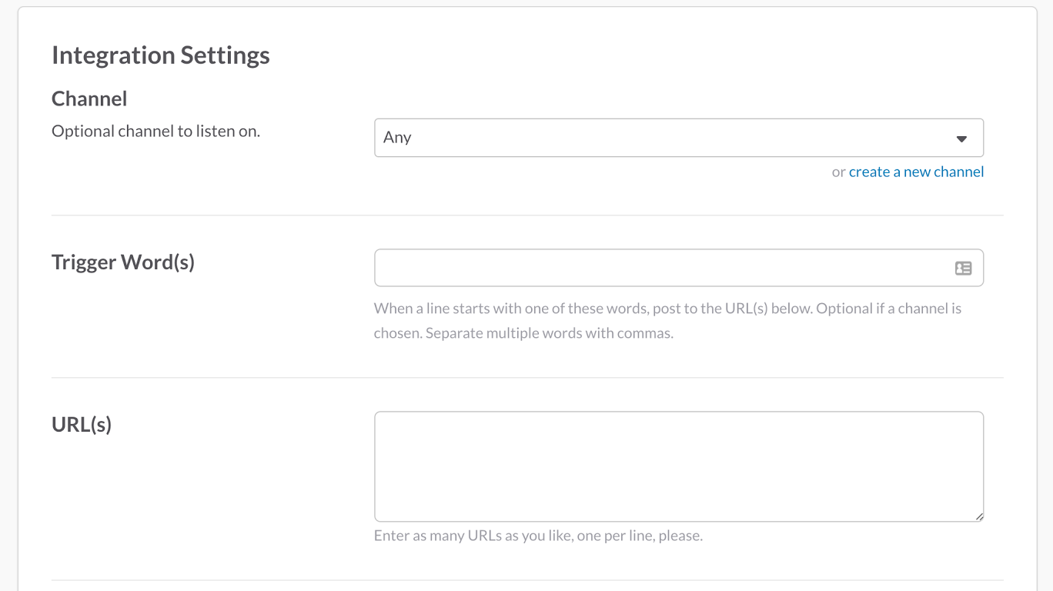This screenshot has height=591, width=1053.
Task: Click the URL(s) textarea resize handle
Action: click(979, 516)
